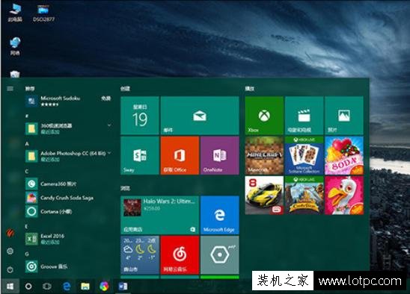The width and height of the screenshot is (410, 294).
Task: Open the red NetEase Cloud Music tile
Action: (180, 255)
